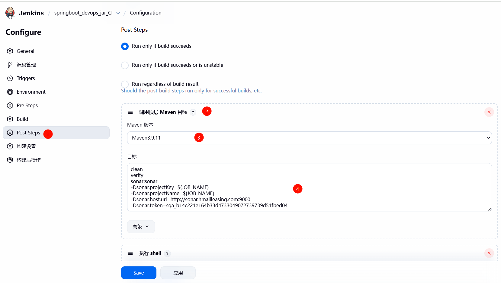Save the job configuration

[x=139, y=273]
